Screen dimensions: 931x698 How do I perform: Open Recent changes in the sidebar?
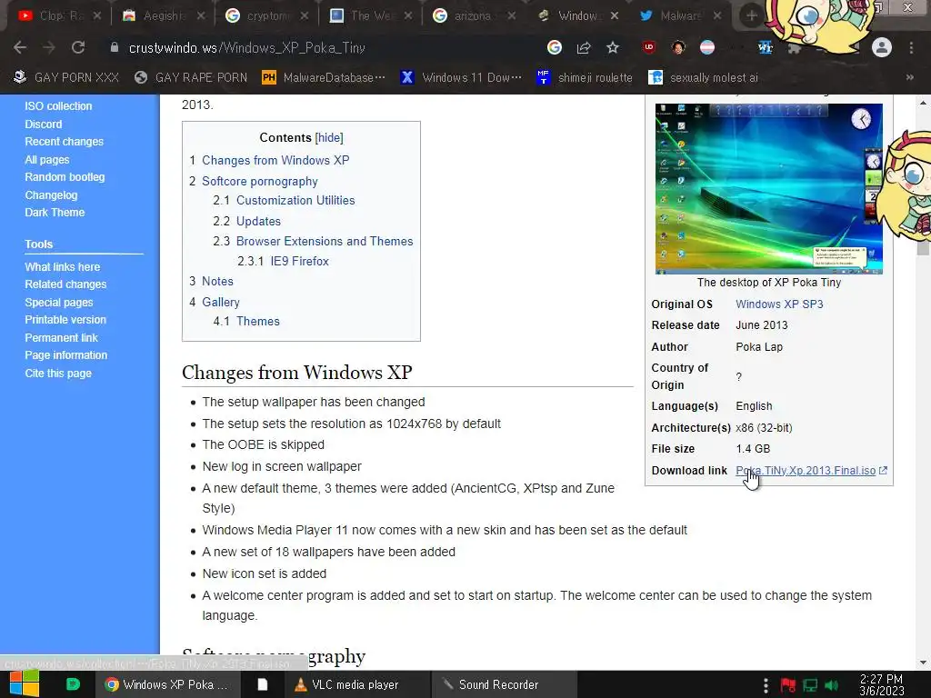[65, 141]
